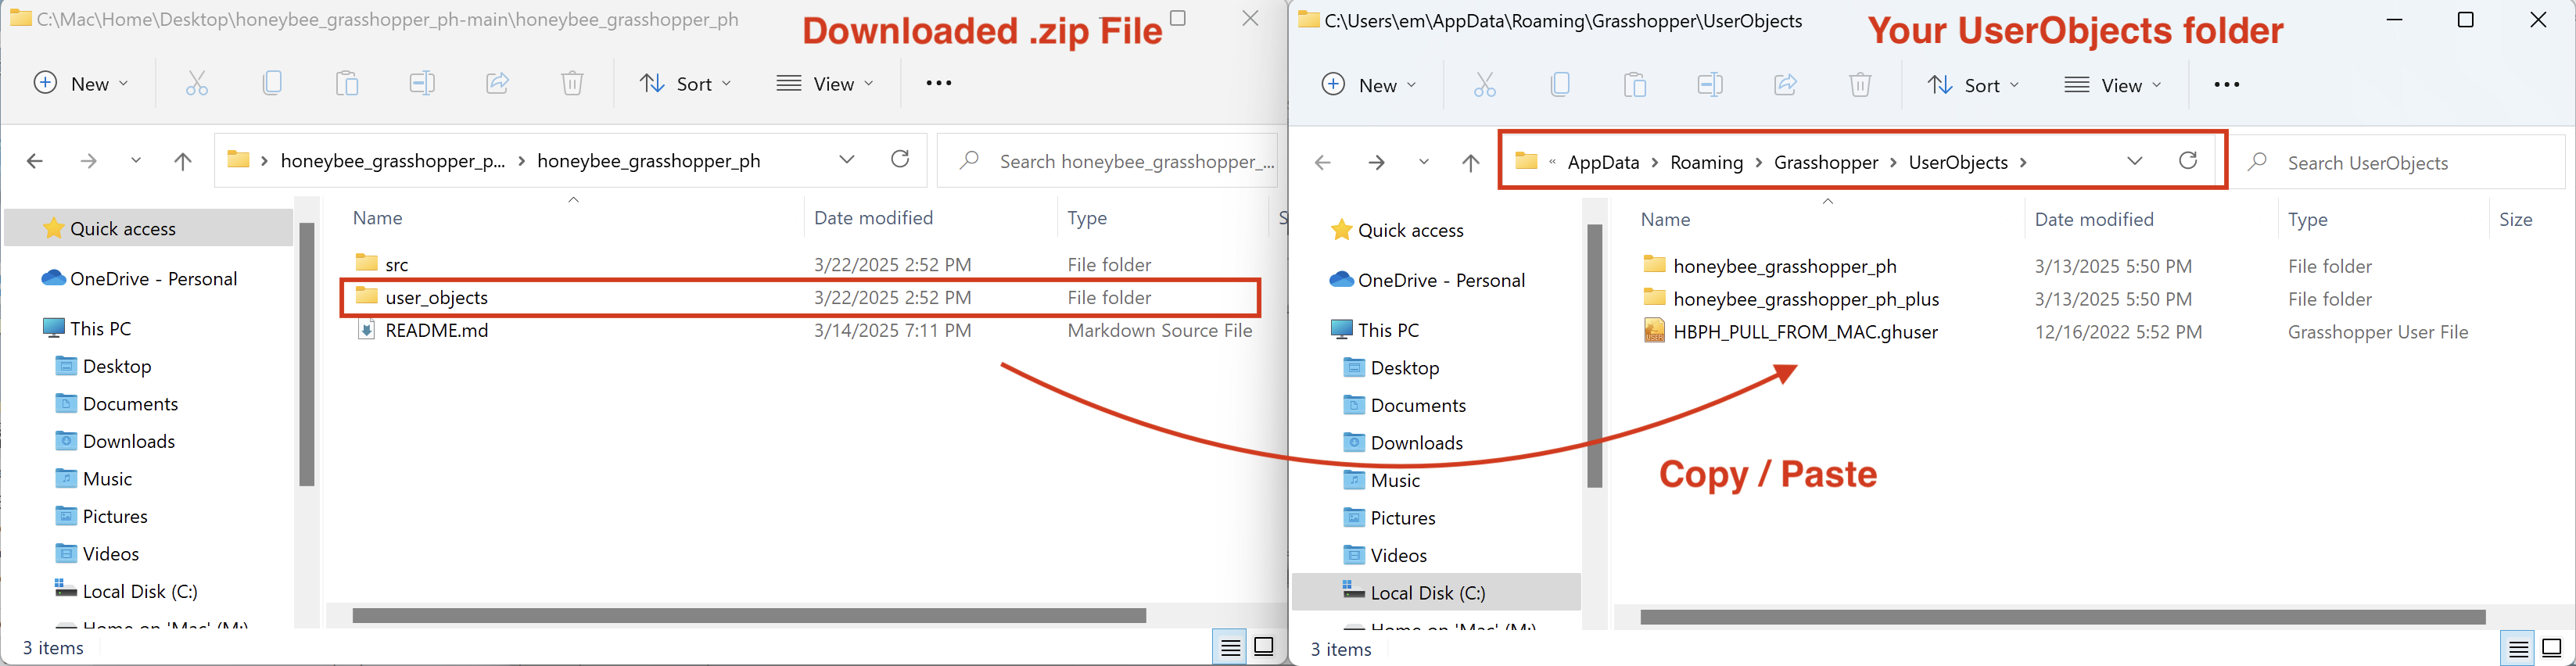Expand recent locations chevron in left window
This screenshot has height=666, width=2576.
point(136,161)
